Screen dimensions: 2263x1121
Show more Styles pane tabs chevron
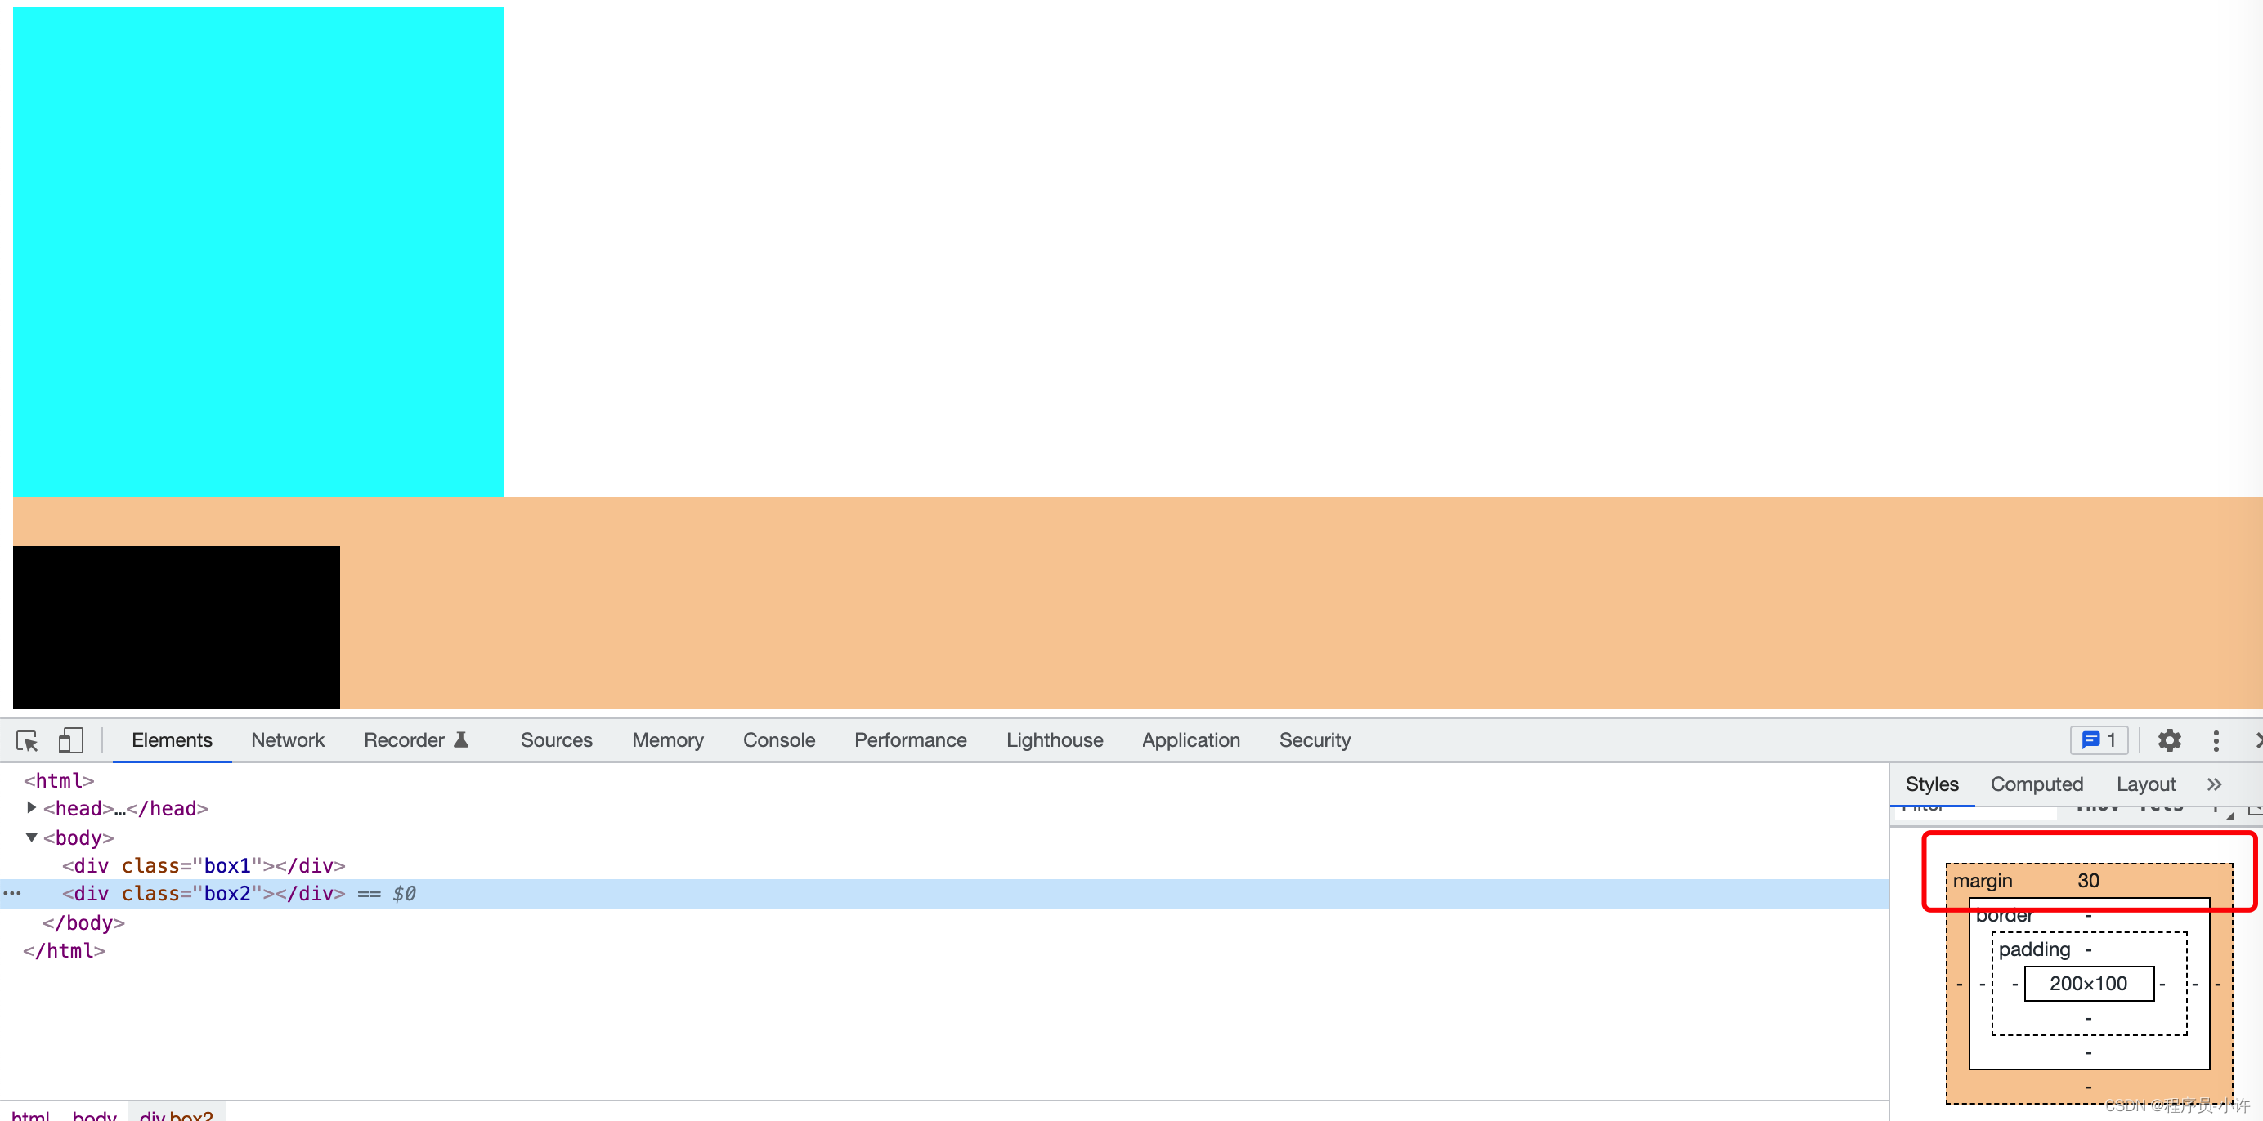point(2214,784)
